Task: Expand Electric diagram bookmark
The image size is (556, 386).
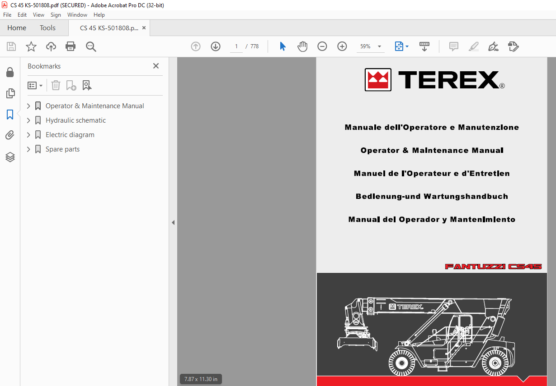Action: 28,135
